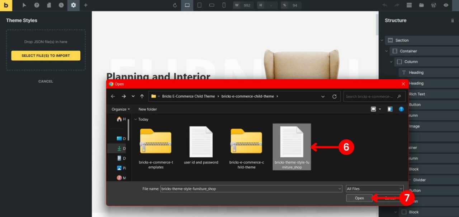Open the address bar dropdown arrow
Screen dimensions: 459x217
pos(322,96)
